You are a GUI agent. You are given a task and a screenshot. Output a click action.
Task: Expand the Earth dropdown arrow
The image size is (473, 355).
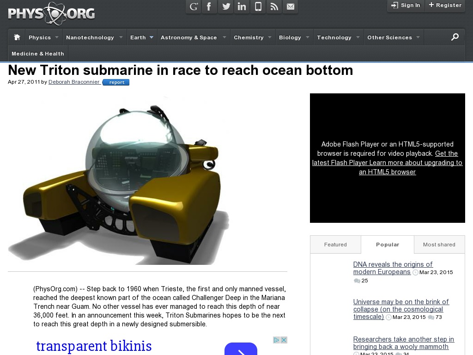[152, 37]
